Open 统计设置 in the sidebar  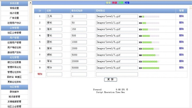coord(14,13)
